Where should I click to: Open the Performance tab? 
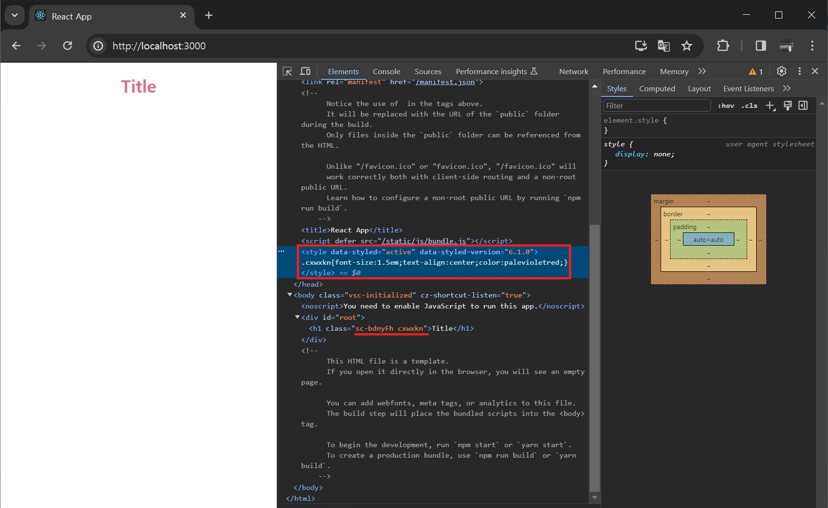pyautogui.click(x=624, y=71)
